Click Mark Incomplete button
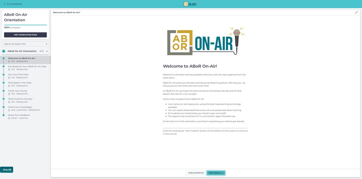The width and height of the screenshot is (362, 179). click(x=196, y=173)
